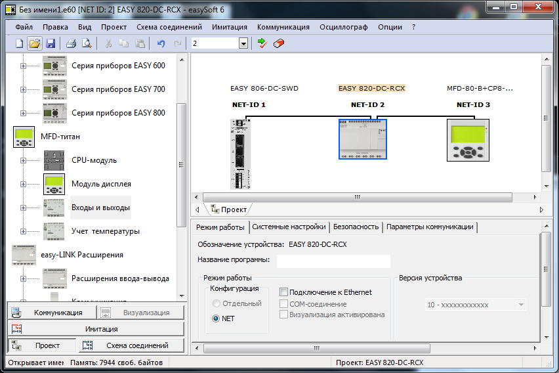
Task: Toggle COM-соединение checkbox
Action: click(284, 304)
